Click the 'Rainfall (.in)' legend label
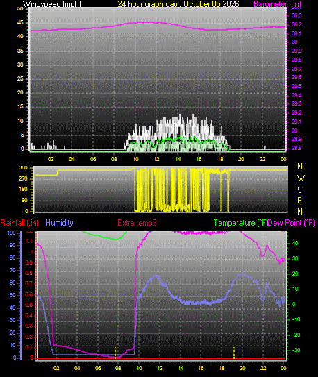318x377 pixels. (19, 223)
